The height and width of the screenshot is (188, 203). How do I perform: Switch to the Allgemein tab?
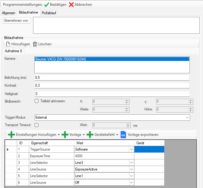(x=8, y=13)
